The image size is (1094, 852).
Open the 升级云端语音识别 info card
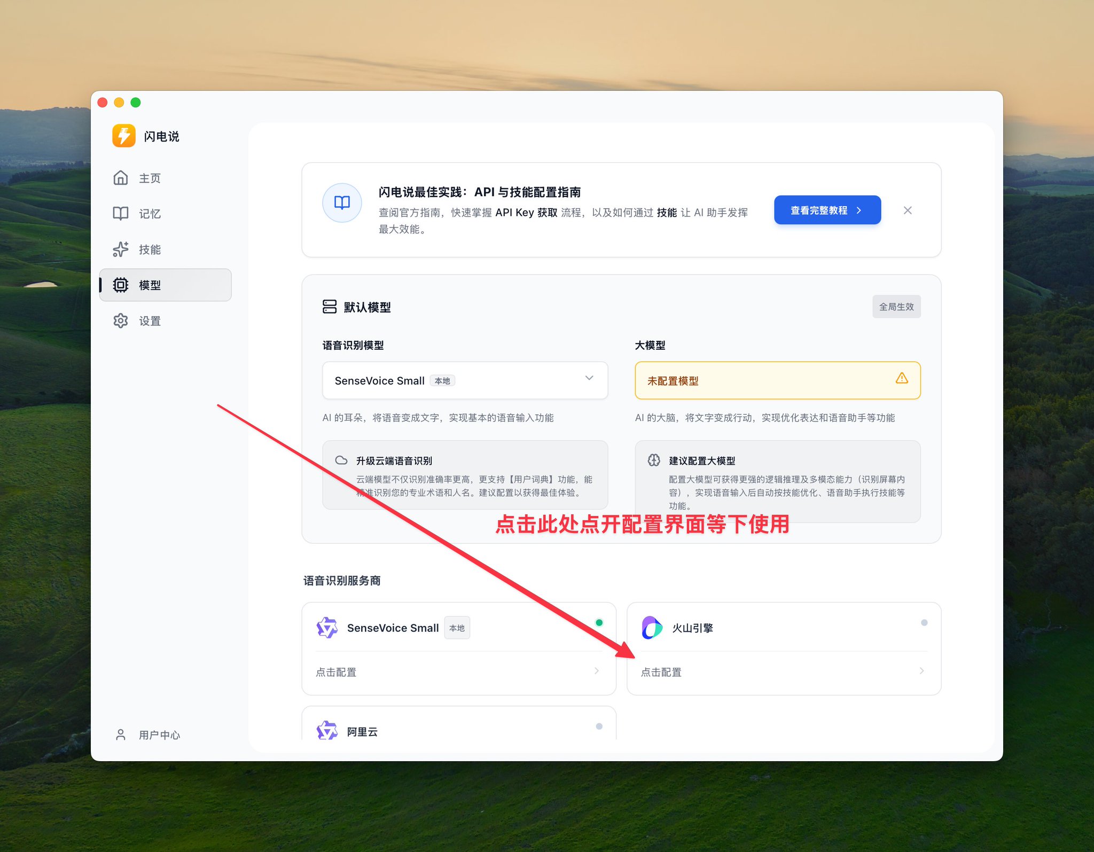tap(465, 475)
